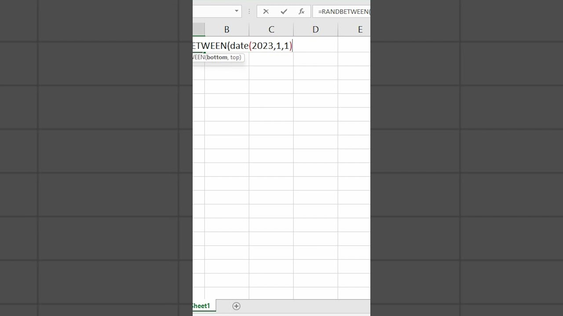Viewport: 563px width, 316px height.
Task: Click the cell below column D formula row
Action: coord(315,59)
